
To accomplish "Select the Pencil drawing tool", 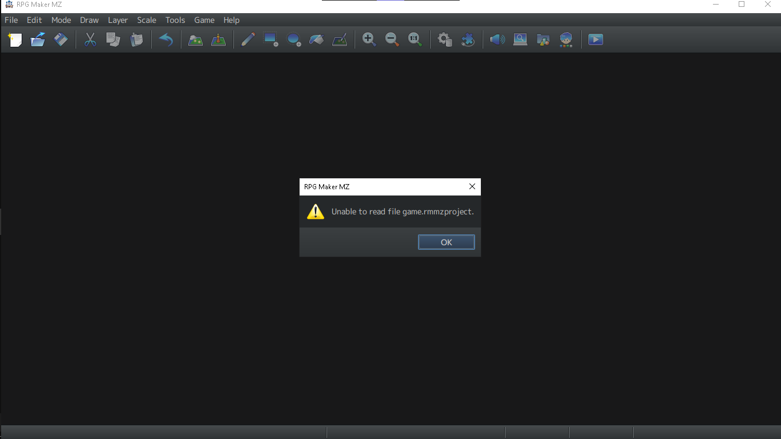I will [248, 39].
